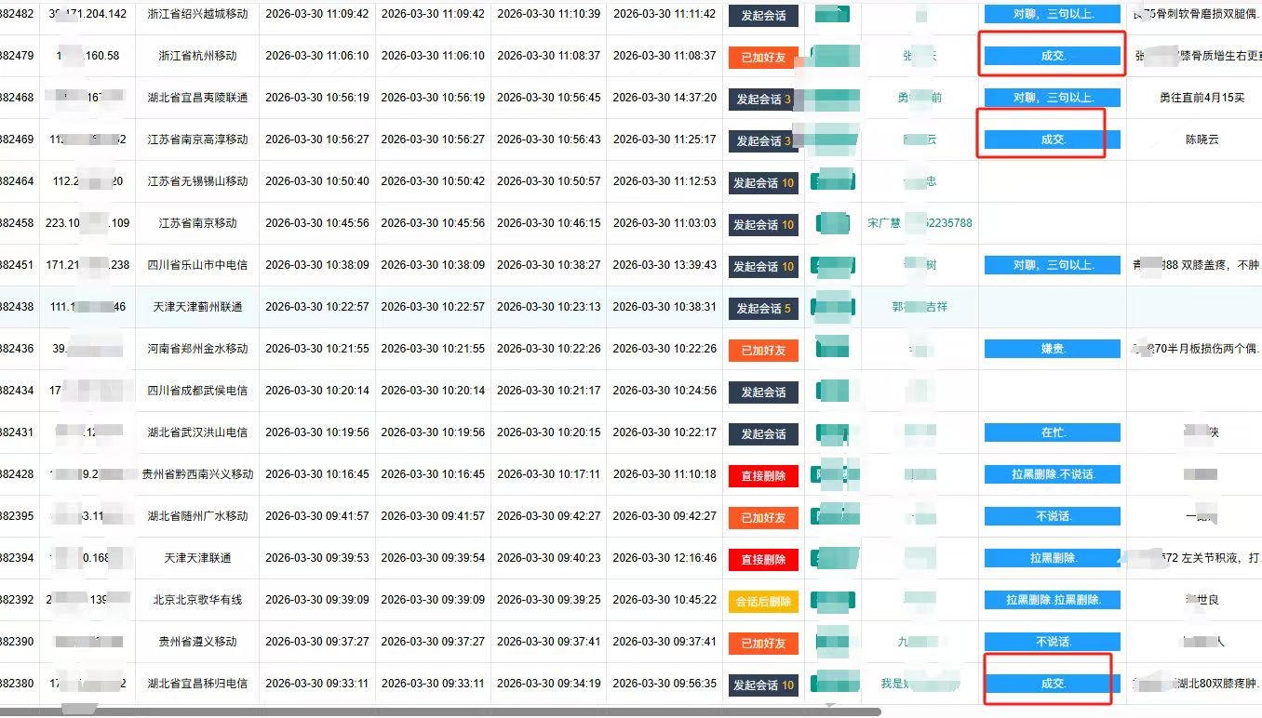1262x718 pixels.
Task: Select the 嫌贵 status tag
Action: coord(1052,349)
